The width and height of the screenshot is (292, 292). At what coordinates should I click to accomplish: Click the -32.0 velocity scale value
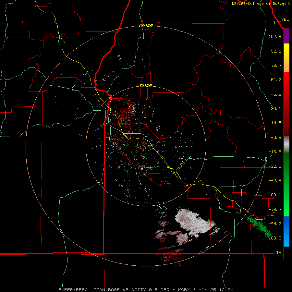click(x=275, y=166)
